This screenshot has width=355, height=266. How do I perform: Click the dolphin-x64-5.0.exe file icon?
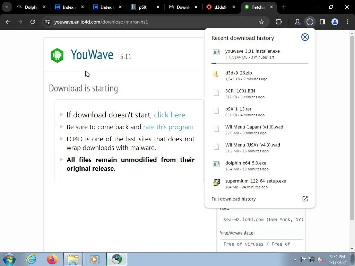[x=216, y=164]
